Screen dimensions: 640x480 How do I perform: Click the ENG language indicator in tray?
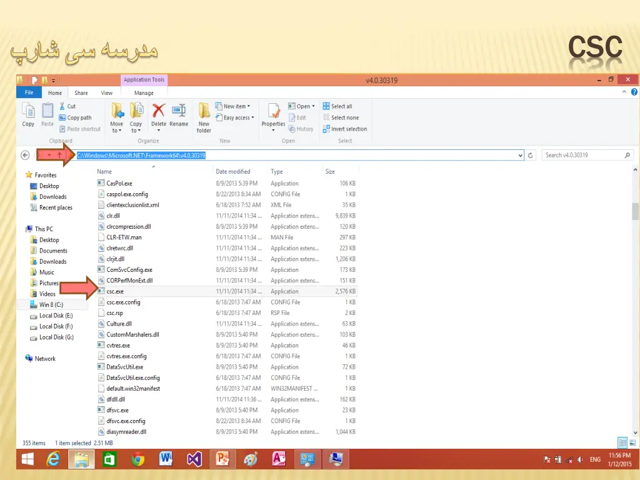595,459
